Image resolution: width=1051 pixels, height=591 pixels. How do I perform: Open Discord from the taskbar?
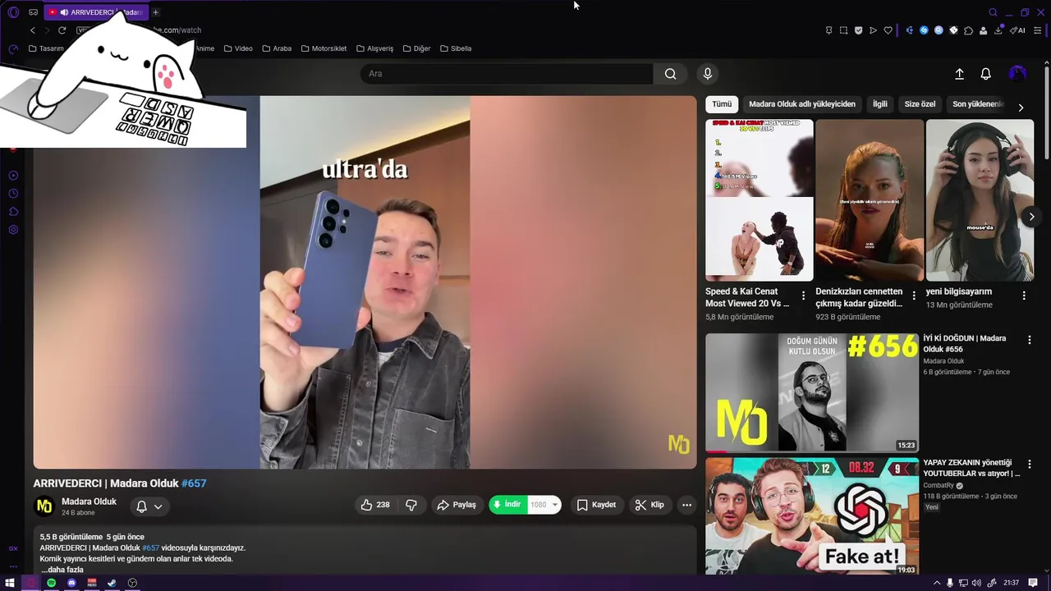click(x=71, y=583)
